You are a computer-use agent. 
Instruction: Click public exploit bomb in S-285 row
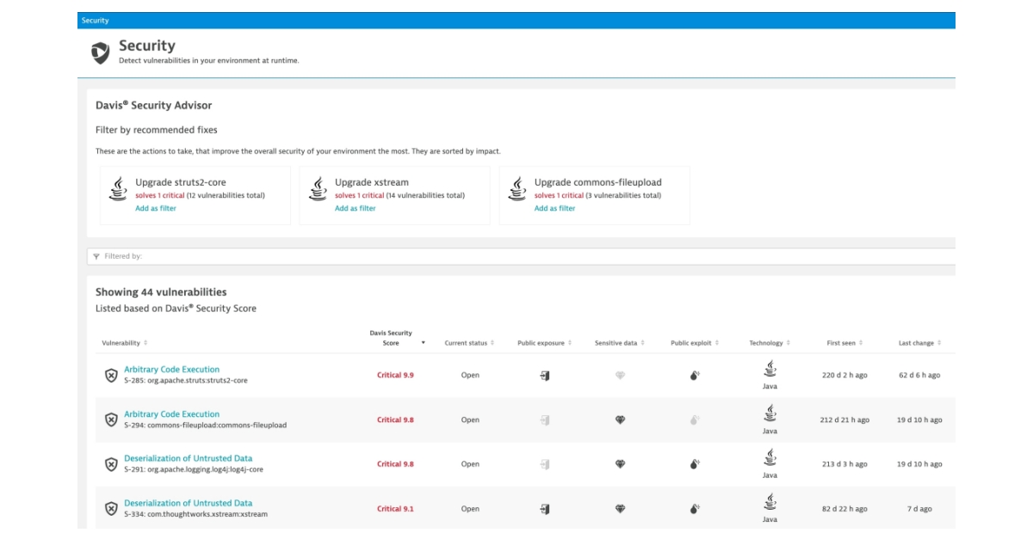(x=695, y=376)
